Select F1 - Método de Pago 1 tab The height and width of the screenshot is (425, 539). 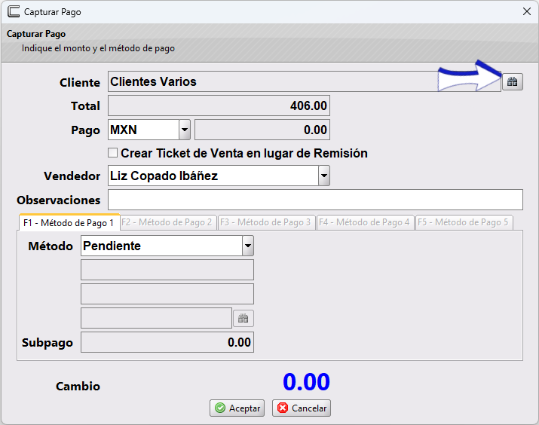tap(69, 222)
